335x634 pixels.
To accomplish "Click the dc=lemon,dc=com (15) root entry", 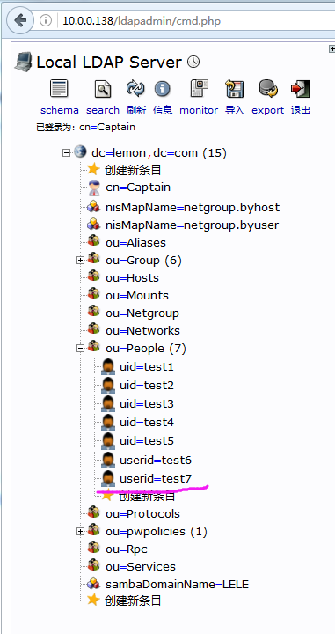I will [x=159, y=153].
